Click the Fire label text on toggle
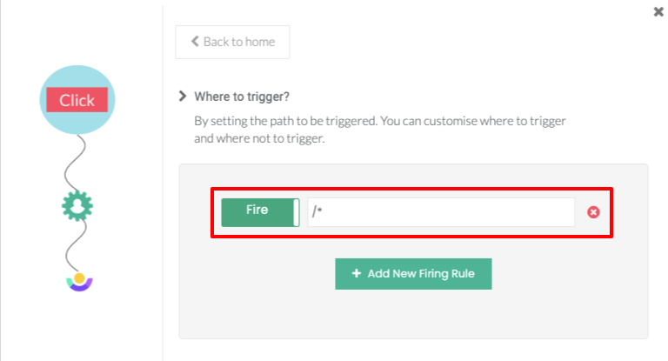This screenshot has height=361, width=668. pyautogui.click(x=257, y=210)
